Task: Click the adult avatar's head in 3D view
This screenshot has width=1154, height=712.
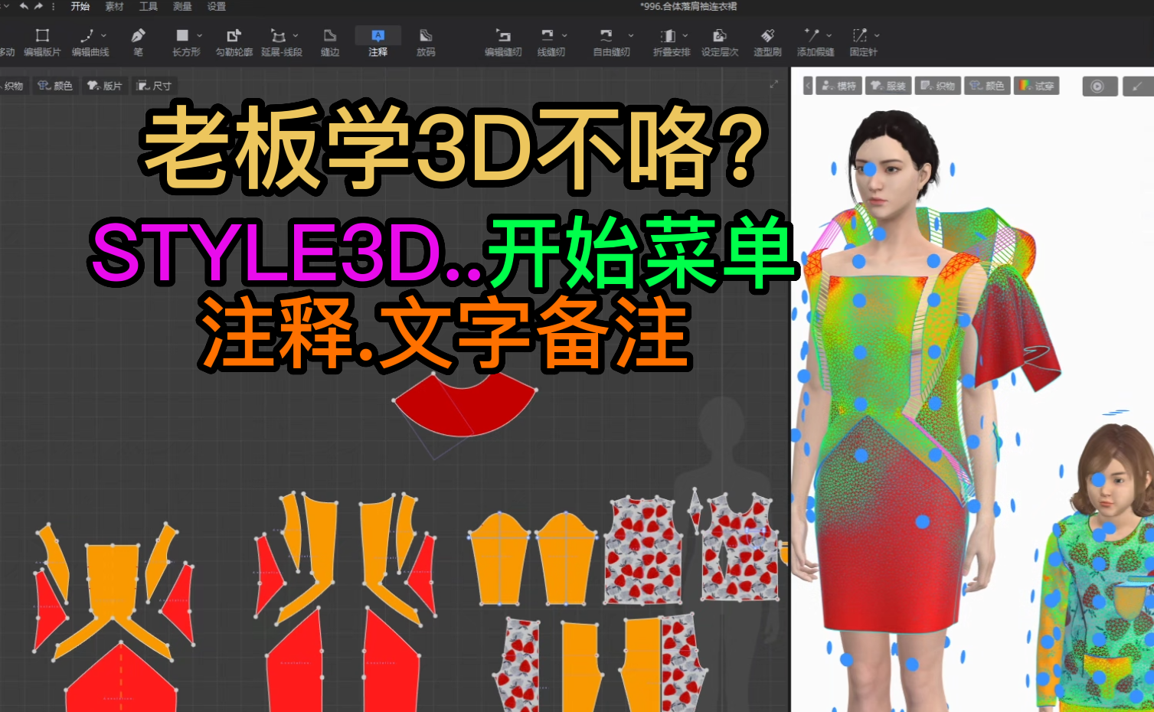Action: tap(894, 157)
